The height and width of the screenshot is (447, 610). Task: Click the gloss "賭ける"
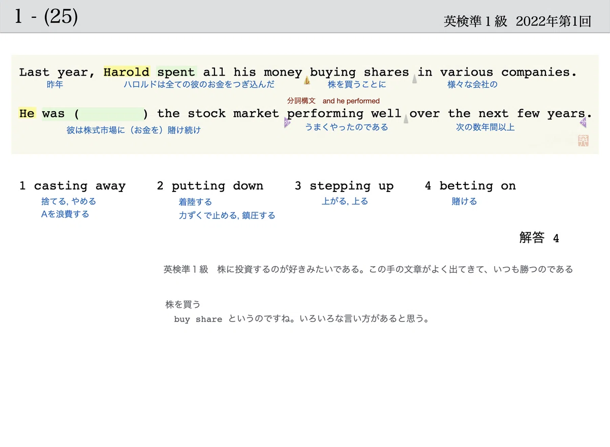(464, 201)
